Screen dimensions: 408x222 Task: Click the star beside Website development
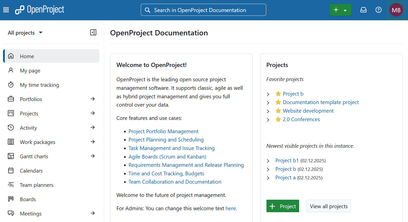[x=278, y=111]
